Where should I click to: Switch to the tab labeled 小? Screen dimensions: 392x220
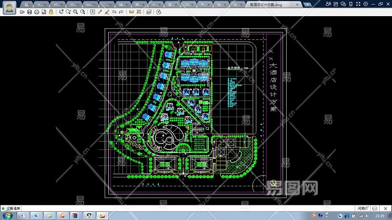(156, 4)
